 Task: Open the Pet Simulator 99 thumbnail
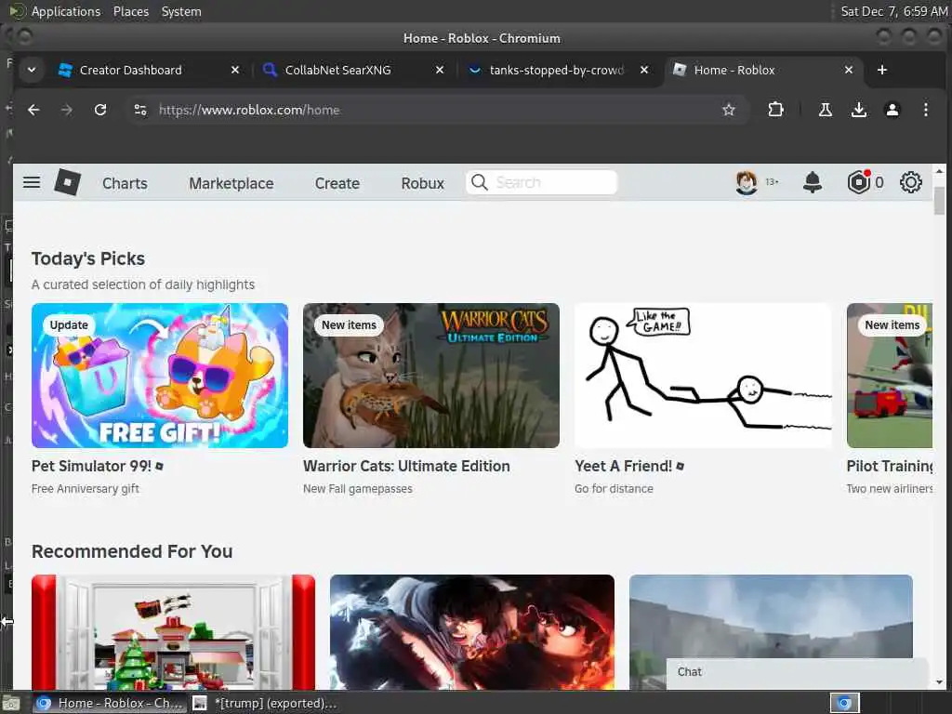click(x=160, y=376)
